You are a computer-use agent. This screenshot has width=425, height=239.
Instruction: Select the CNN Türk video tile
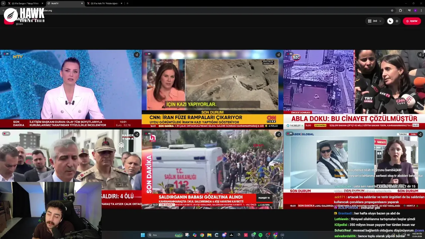click(212, 89)
